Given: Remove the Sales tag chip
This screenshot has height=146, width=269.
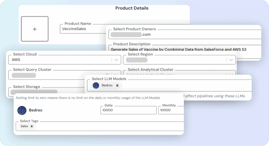Looking at the screenshot, I should (32, 126).
